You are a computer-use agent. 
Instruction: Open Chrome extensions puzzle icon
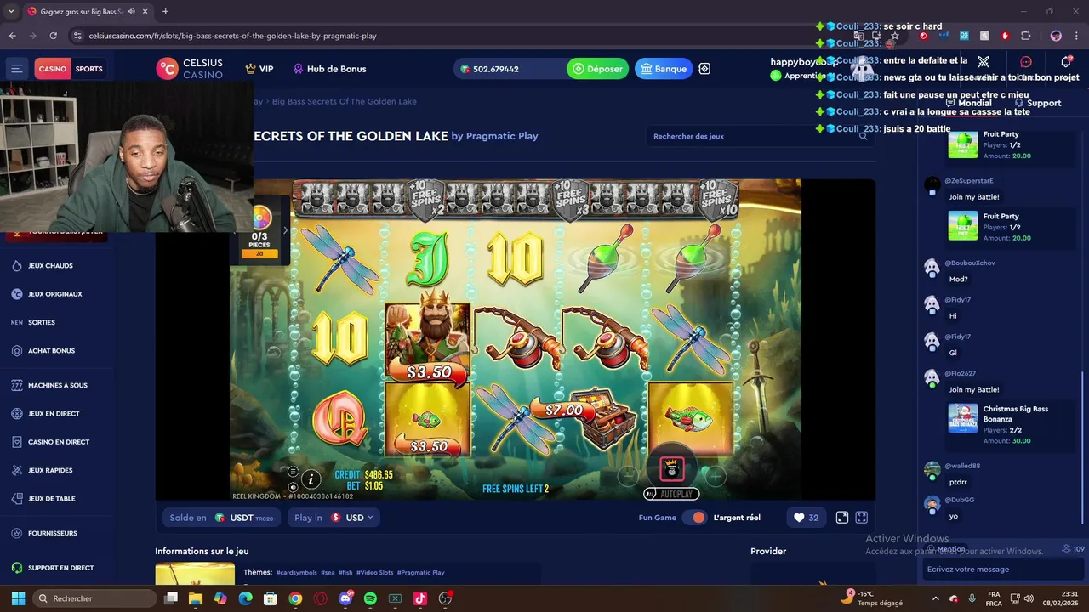click(x=1025, y=36)
